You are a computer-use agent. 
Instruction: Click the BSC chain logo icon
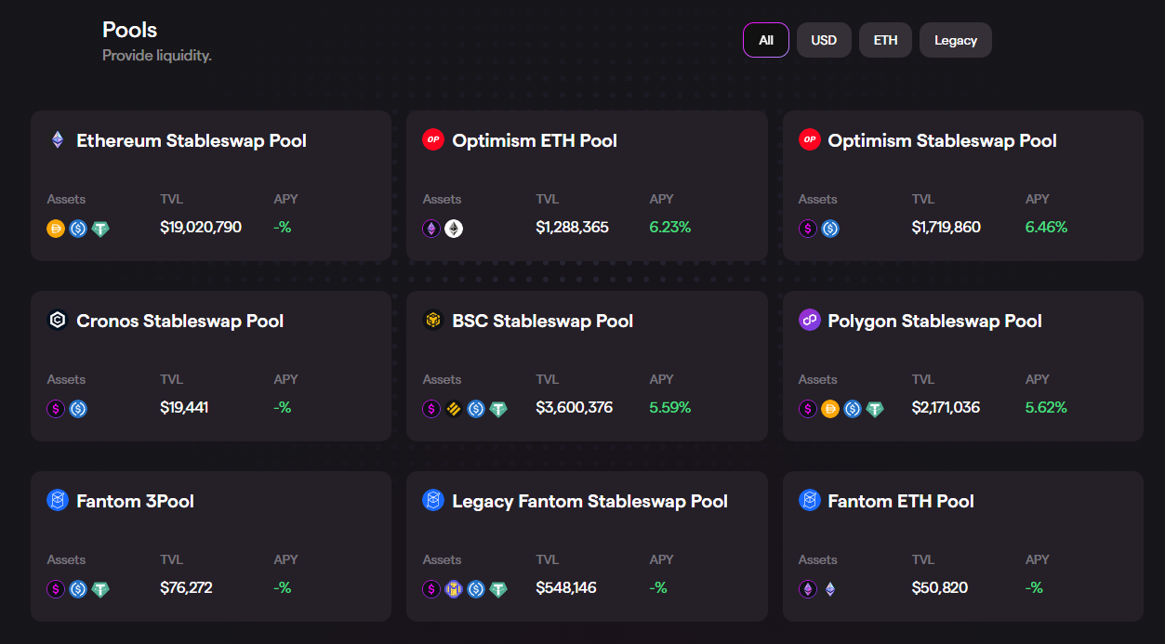point(433,321)
